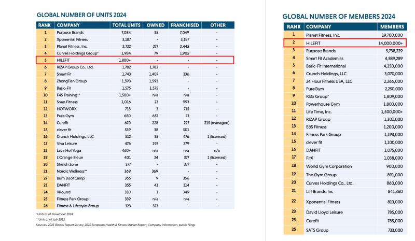Select 'Planet Fitness, Inc.' in members table
Screen dimensions: 415x241
(x=323, y=35)
